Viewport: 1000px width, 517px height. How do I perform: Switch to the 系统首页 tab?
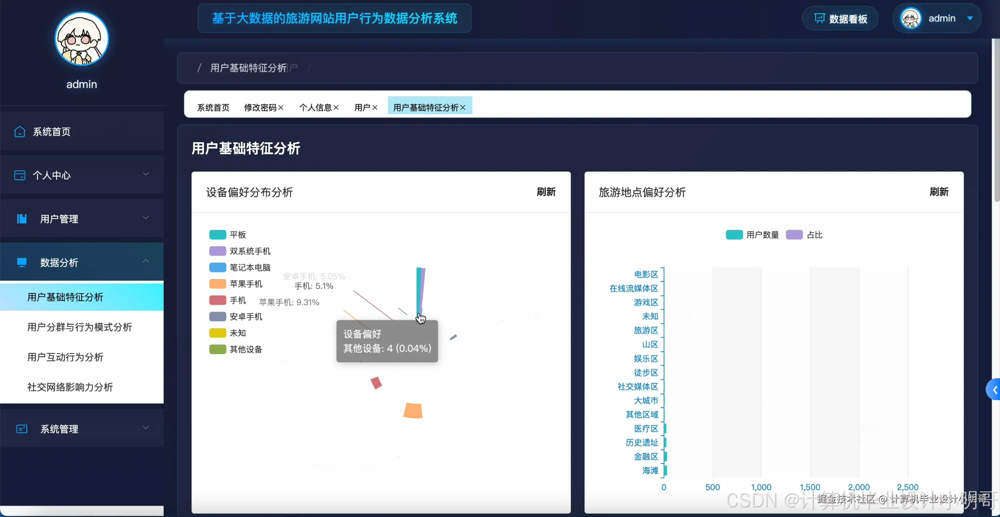pos(213,107)
